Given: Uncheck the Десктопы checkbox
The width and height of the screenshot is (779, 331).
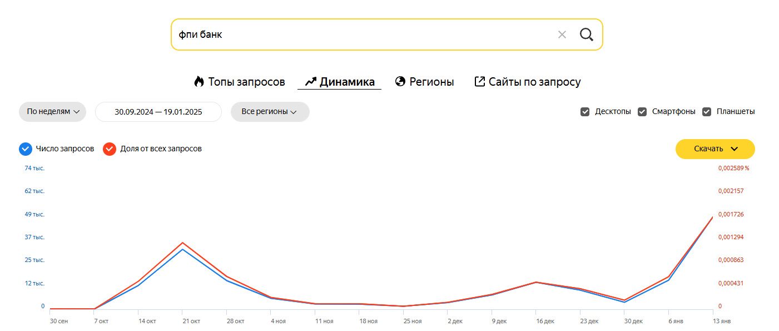Looking at the screenshot, I should point(585,111).
